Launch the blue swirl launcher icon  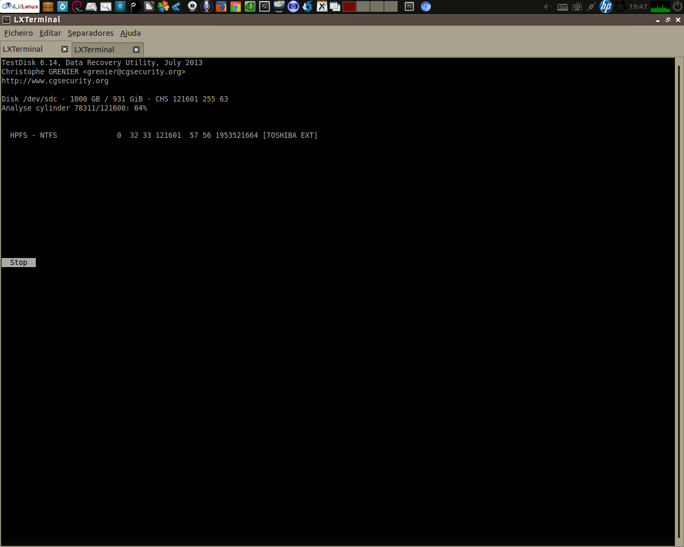308,6
